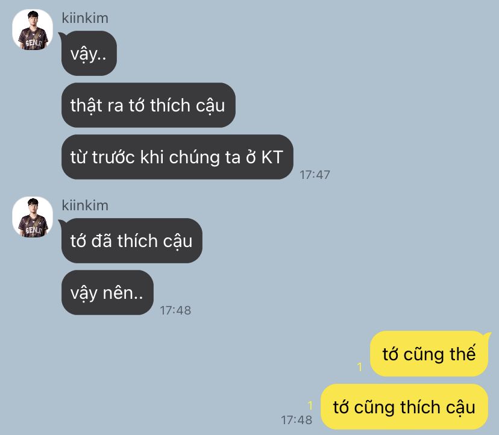Tap the second kiinkim sender name
Image resolution: width=499 pixels, height=435 pixels.
pos(85,205)
